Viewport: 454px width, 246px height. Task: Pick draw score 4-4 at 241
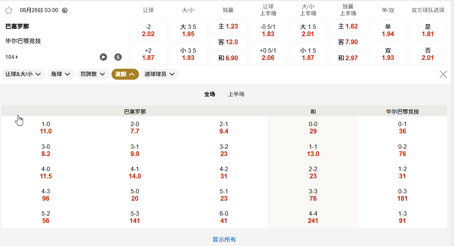coord(313,217)
